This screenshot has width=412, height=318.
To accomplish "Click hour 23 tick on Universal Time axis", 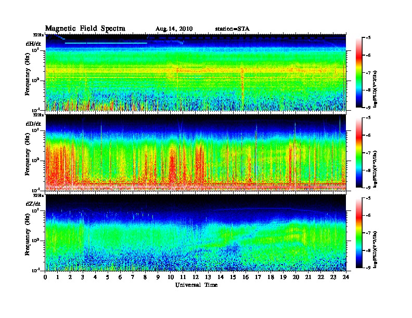I will coord(333,277).
